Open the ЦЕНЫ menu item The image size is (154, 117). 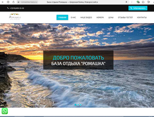click(x=111, y=17)
